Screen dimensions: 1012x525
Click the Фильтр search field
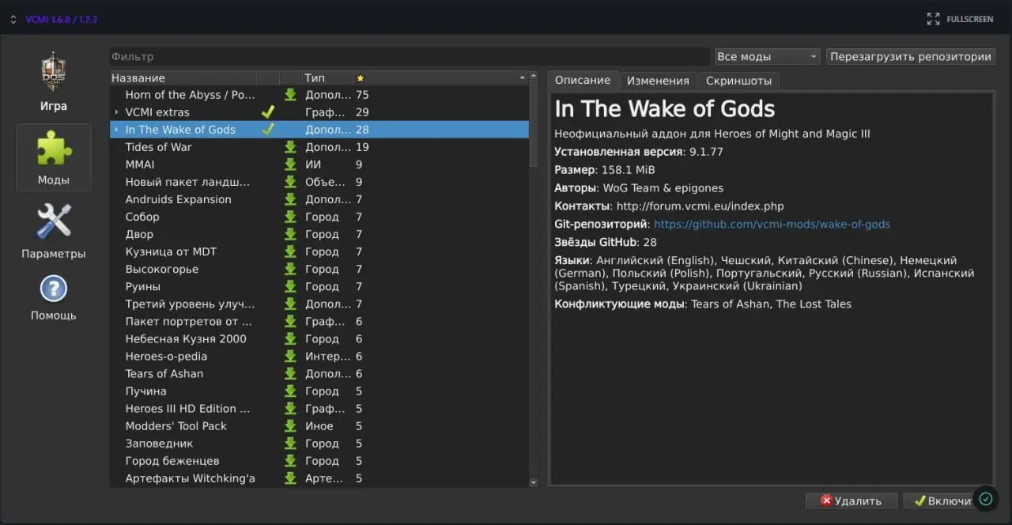(x=410, y=56)
